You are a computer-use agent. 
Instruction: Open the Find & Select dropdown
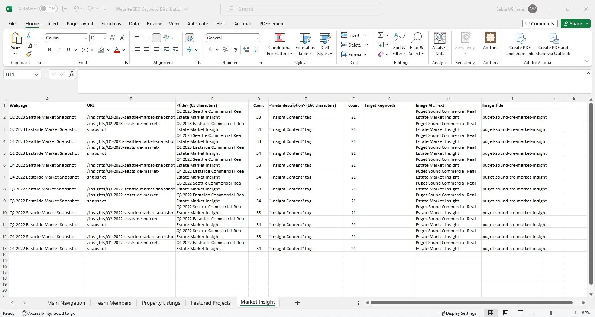[416, 44]
